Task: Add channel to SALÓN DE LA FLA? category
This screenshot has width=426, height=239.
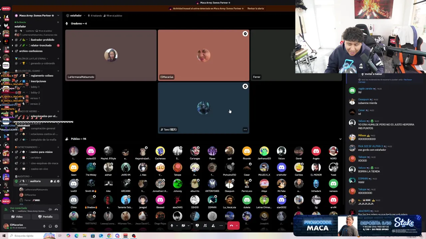Action: (x=58, y=59)
